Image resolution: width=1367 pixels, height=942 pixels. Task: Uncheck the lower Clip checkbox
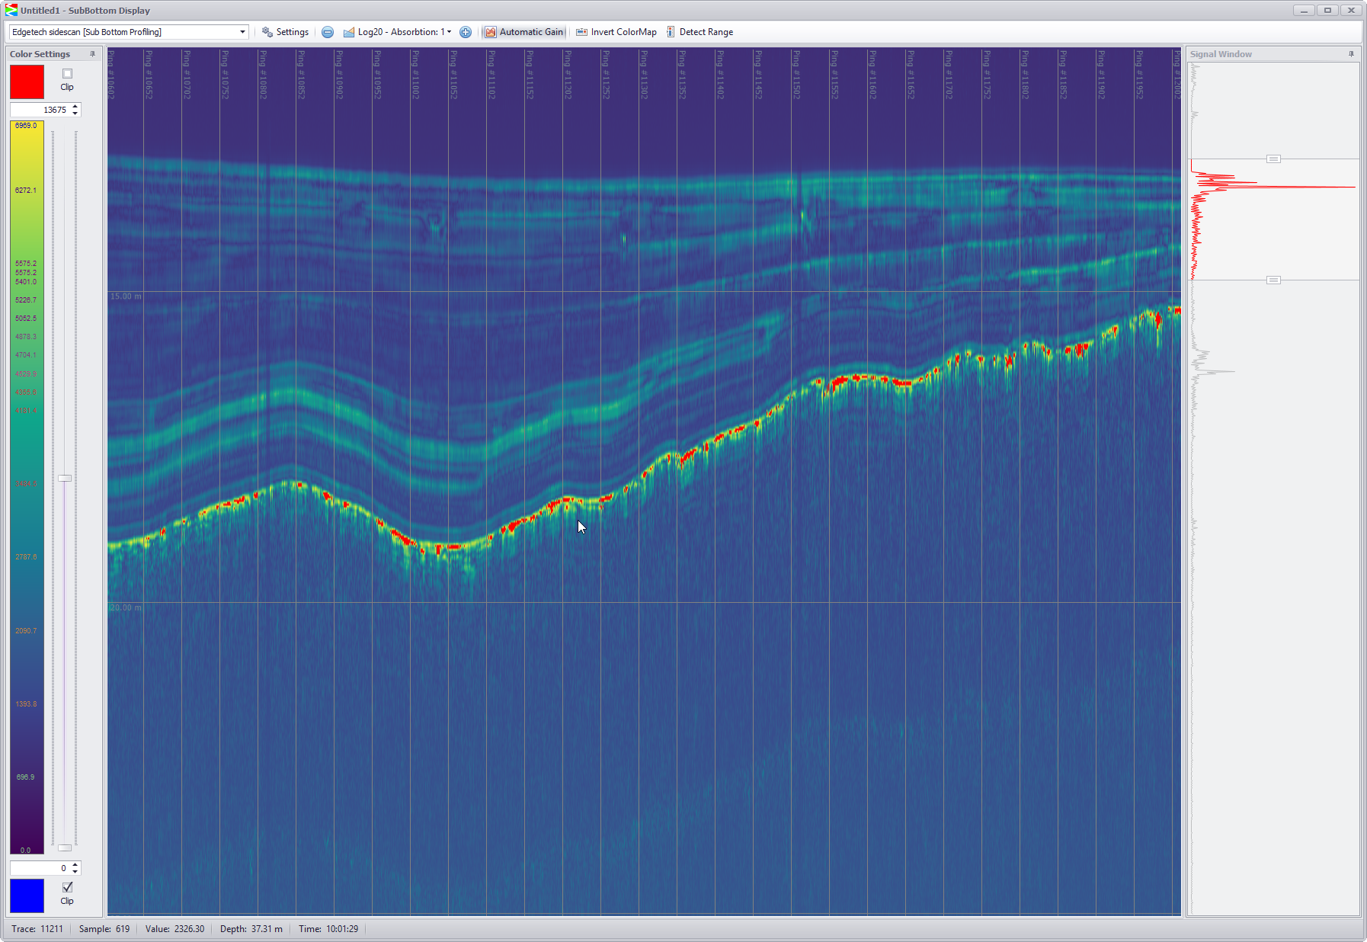click(x=67, y=887)
